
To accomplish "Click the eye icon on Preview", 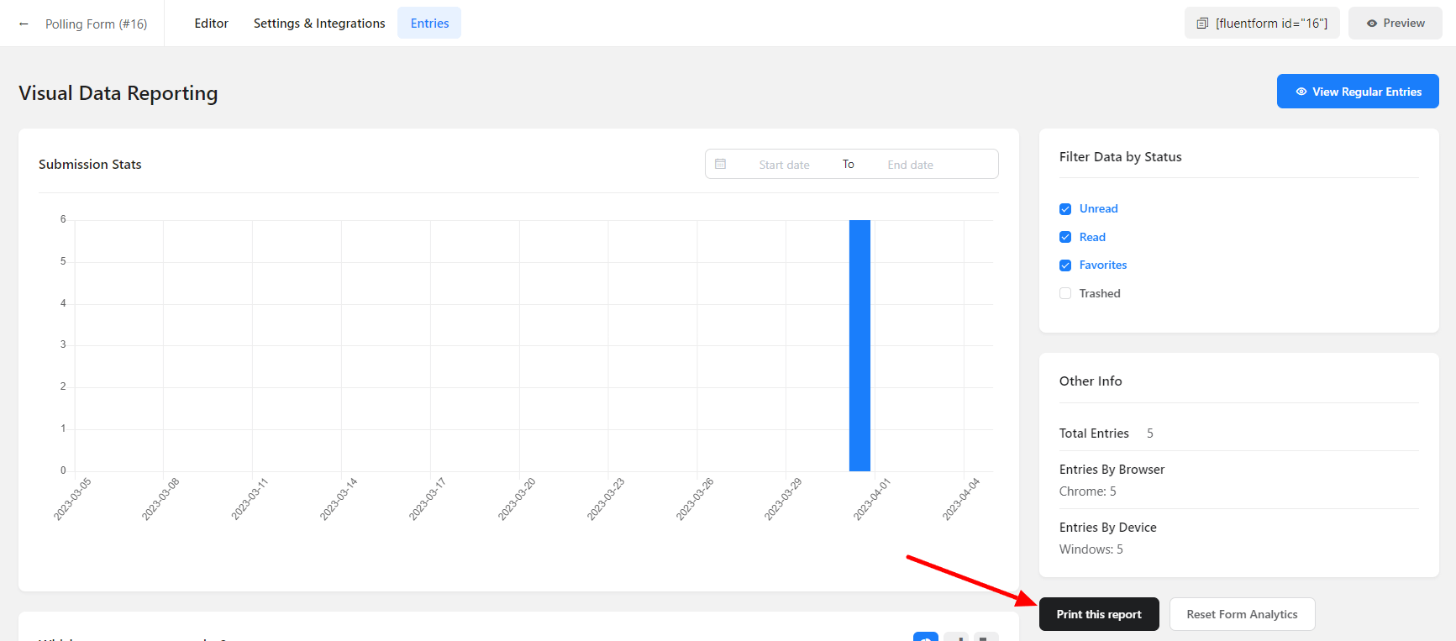I will point(1372,24).
